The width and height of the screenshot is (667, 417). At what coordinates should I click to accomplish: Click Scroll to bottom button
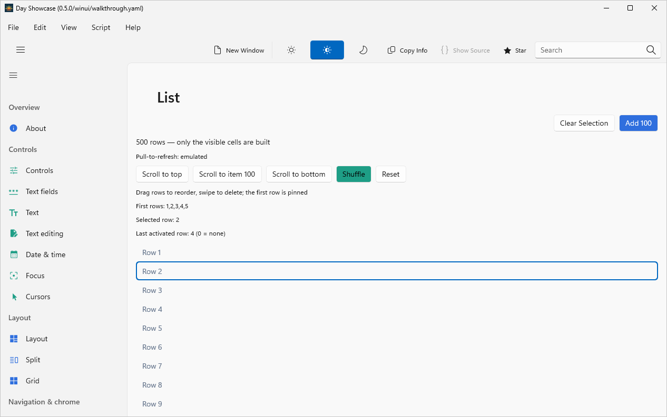coord(299,174)
